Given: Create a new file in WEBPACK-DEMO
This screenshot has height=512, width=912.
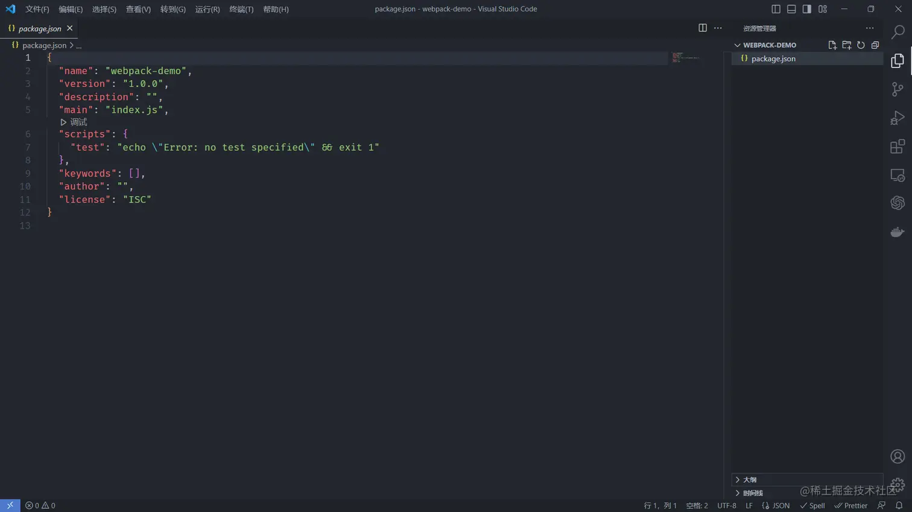Looking at the screenshot, I should tap(832, 45).
